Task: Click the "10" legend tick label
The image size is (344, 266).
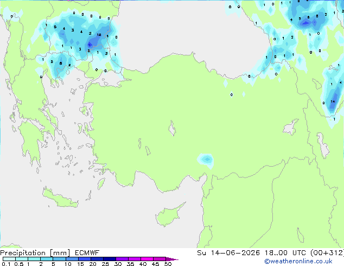Action: [68, 264]
